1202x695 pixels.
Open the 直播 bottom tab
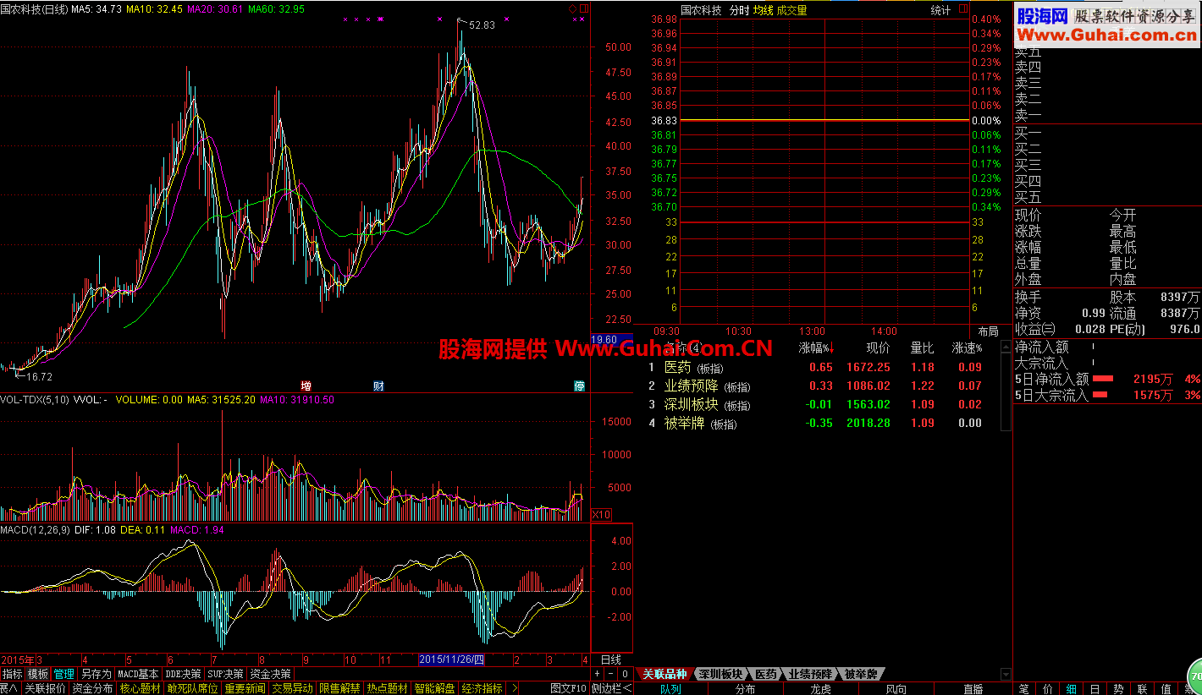point(973,689)
